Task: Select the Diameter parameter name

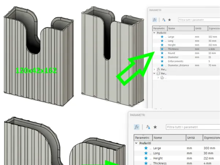Action: tap(173, 57)
